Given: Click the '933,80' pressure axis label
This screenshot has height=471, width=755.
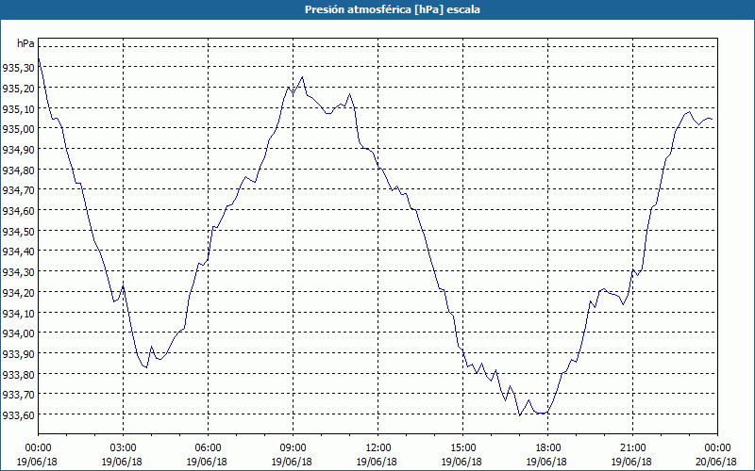Looking at the screenshot, I should (18, 374).
